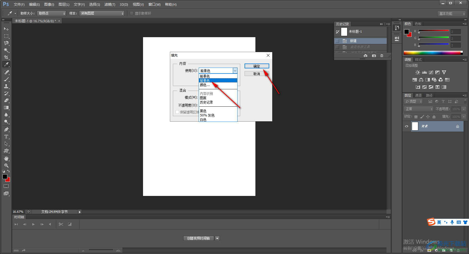
Task: Toggle the Show Sampling Ring checkbox
Action: click(132, 13)
